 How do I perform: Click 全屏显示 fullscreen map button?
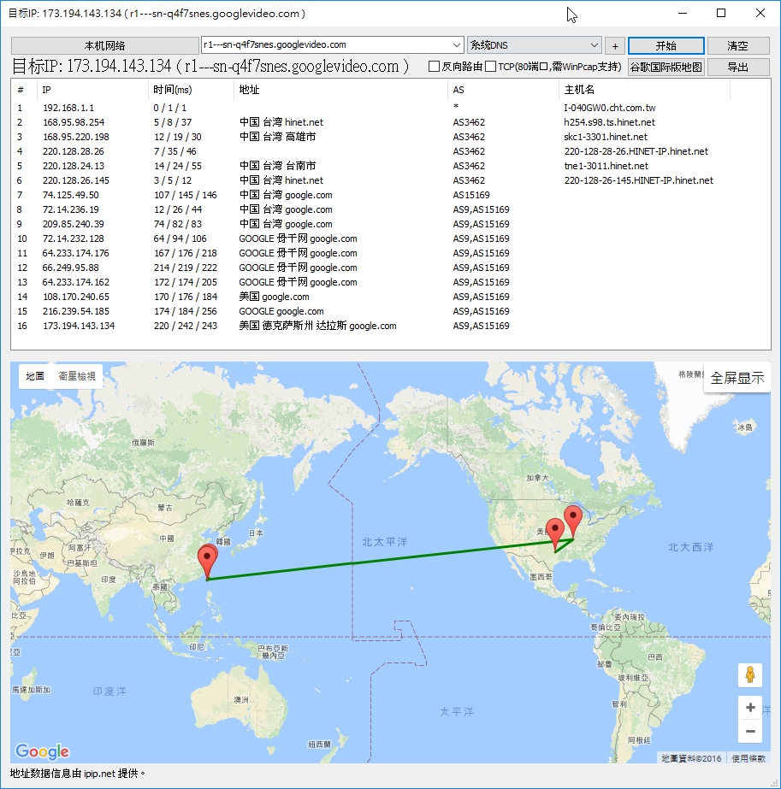[737, 378]
